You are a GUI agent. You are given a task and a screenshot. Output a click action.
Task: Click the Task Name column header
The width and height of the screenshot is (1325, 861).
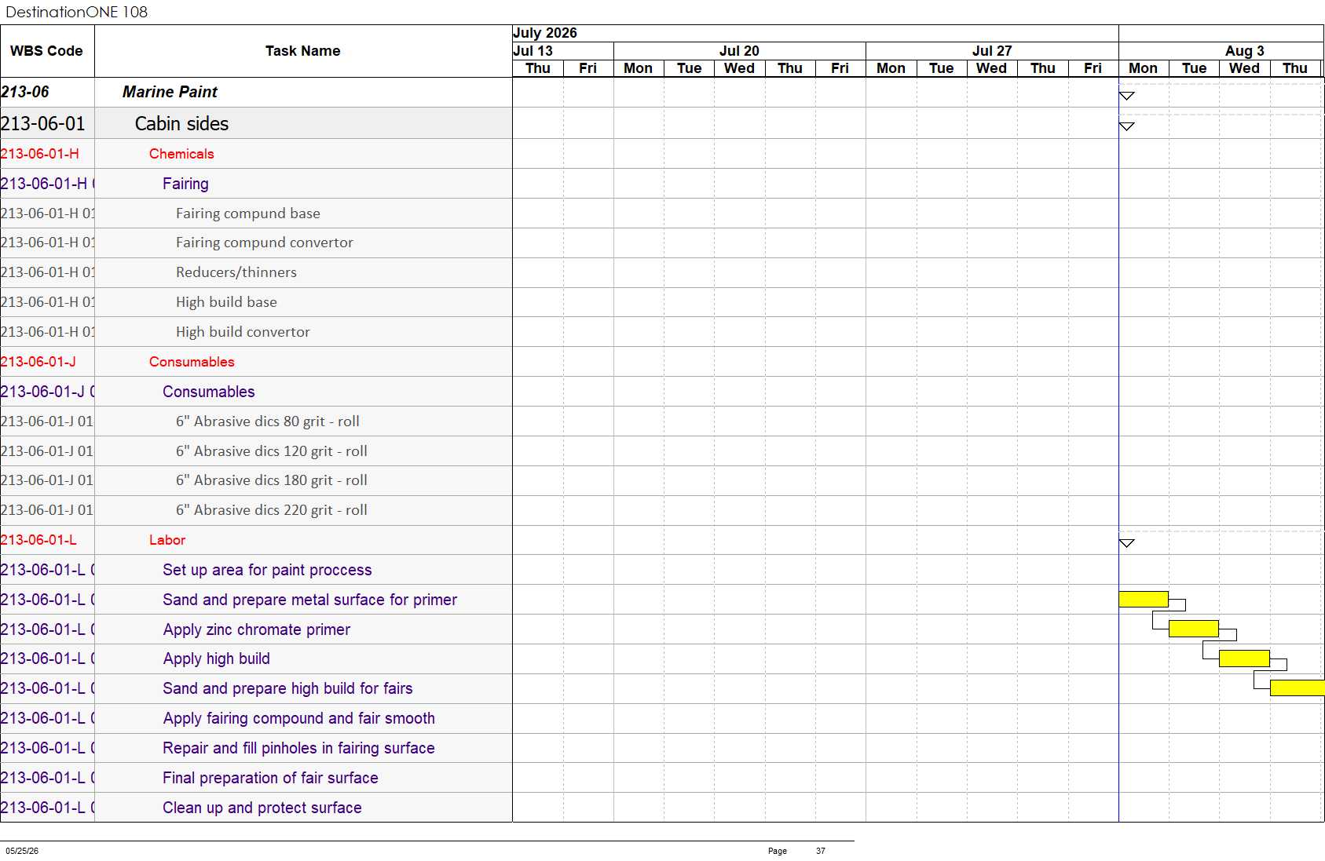(x=303, y=51)
